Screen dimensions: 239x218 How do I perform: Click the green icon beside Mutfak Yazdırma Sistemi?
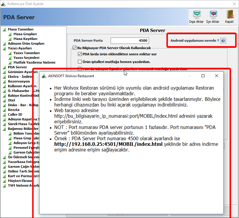tap(10, 63)
